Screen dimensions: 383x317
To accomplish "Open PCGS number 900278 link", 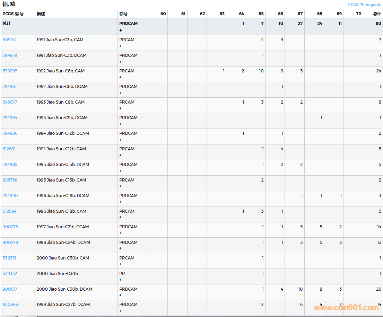I will (10, 243).
